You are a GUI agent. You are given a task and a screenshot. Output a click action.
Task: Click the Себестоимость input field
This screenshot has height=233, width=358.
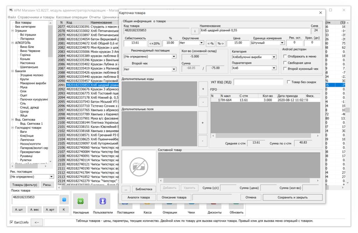pyautogui.click(x=135, y=43)
